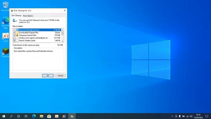Click the 61.5 KB size value
This screenshot has height=119, width=211.
coord(57,38)
